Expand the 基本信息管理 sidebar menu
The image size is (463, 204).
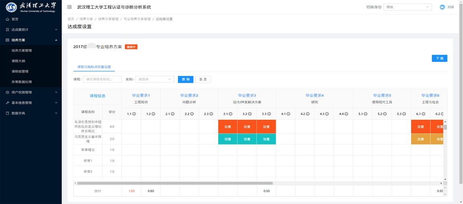click(x=31, y=103)
